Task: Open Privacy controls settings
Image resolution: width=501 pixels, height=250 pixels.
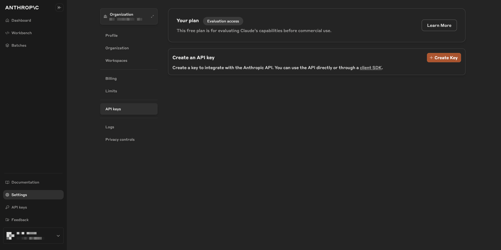Action: click(120, 139)
